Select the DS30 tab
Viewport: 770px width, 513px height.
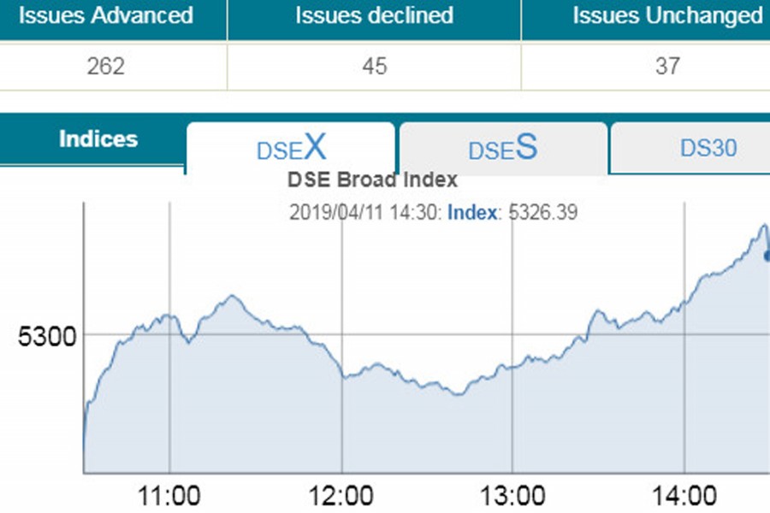click(708, 148)
